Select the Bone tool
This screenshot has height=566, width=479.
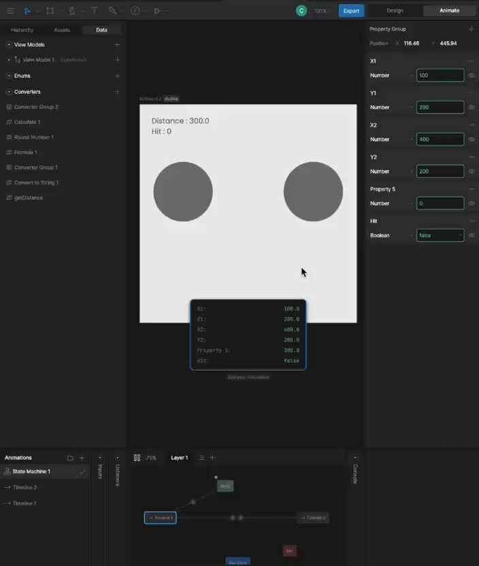tap(113, 11)
